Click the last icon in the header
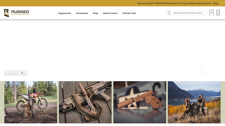 coord(218,13)
